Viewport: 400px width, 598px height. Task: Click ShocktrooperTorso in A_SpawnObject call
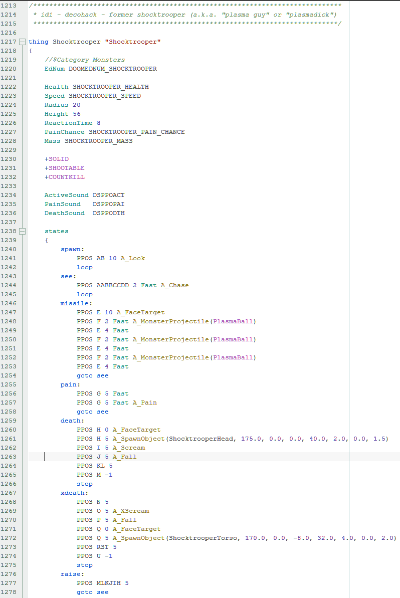(x=203, y=538)
